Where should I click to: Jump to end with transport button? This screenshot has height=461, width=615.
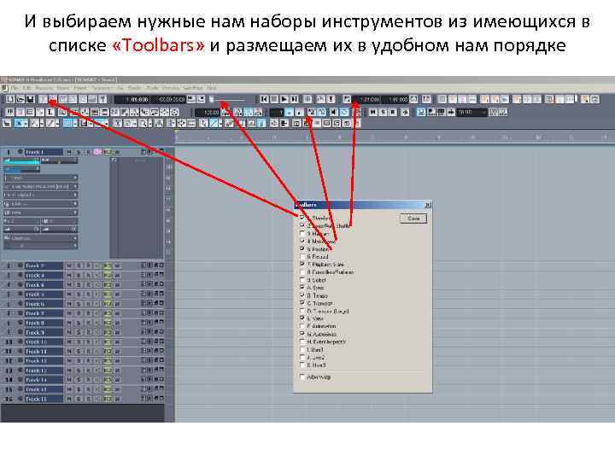coord(294,100)
